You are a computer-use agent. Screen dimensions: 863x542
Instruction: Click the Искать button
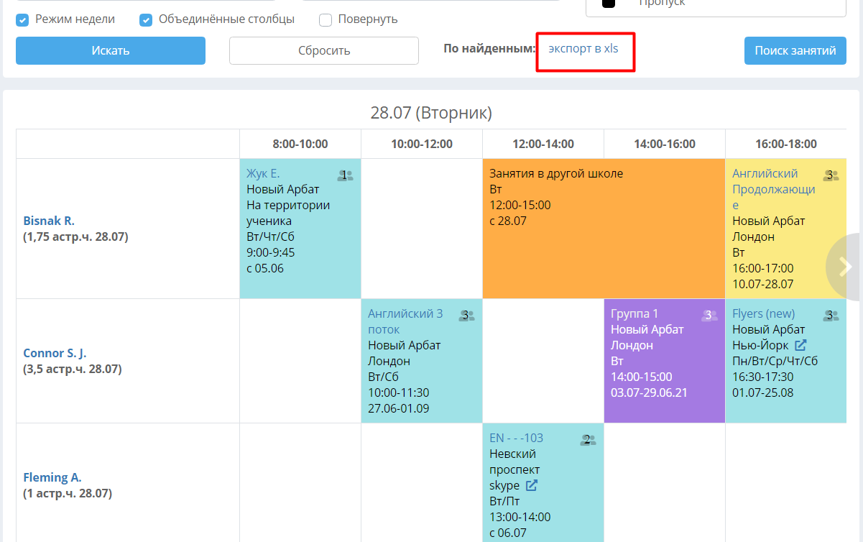click(111, 50)
